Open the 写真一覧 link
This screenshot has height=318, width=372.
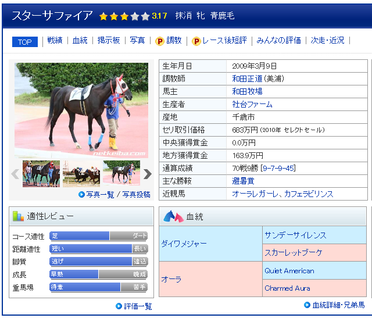click(100, 195)
